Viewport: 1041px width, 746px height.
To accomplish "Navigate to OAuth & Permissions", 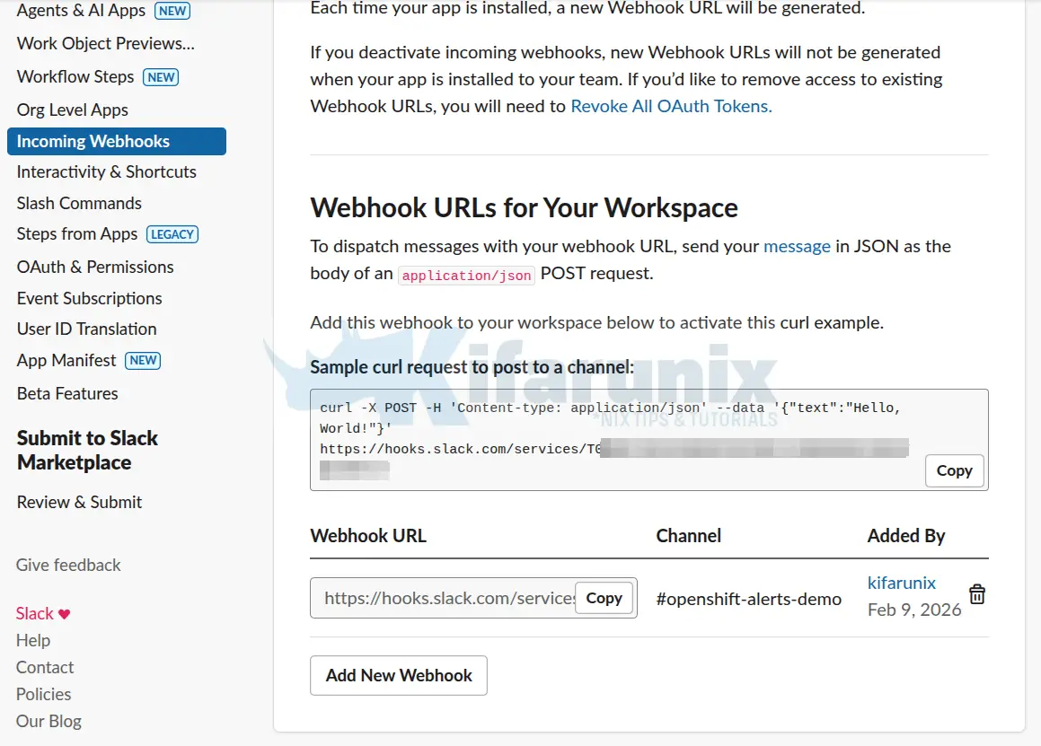I will [95, 267].
